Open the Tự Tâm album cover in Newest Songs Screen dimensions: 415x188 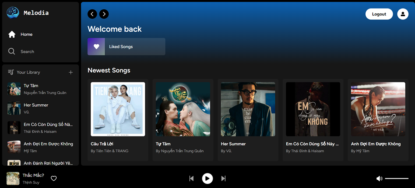(183, 109)
